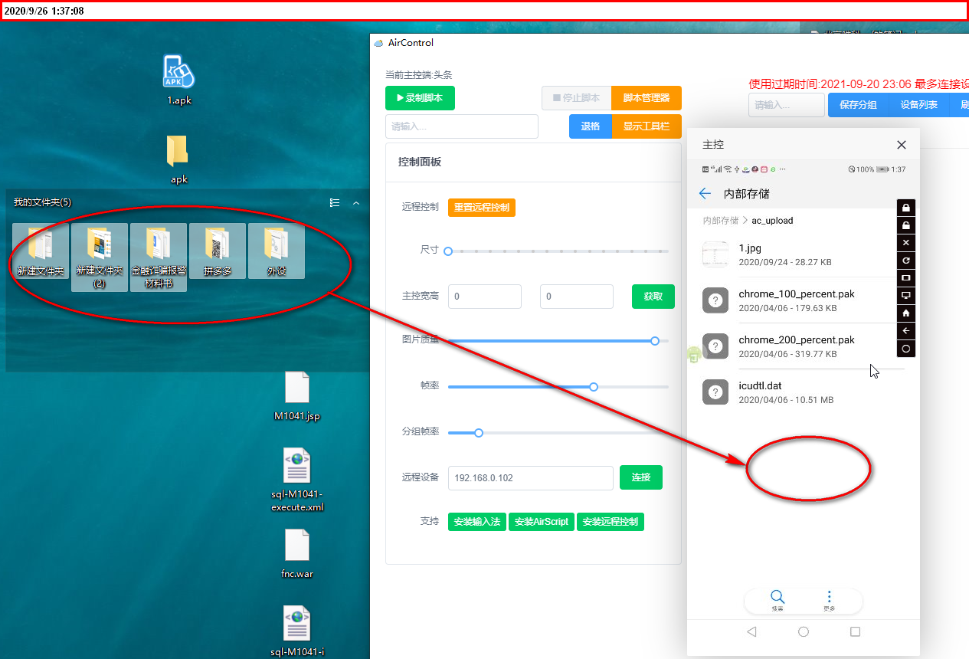The height and width of the screenshot is (659, 969).
Task: Click the home icon in black side toolbar
Action: pyautogui.click(x=906, y=313)
